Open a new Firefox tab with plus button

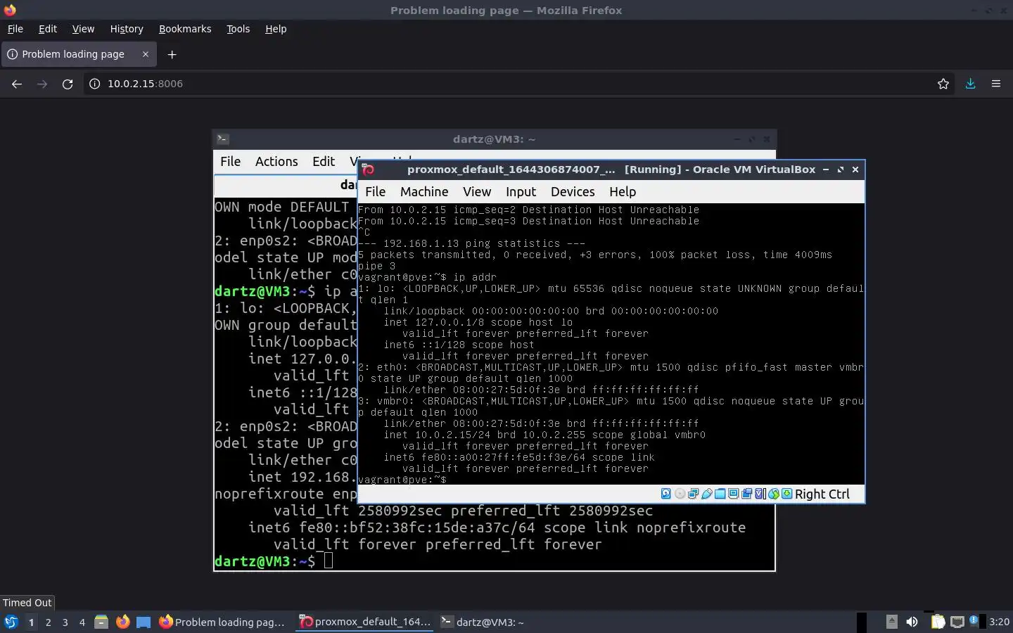pos(172,54)
